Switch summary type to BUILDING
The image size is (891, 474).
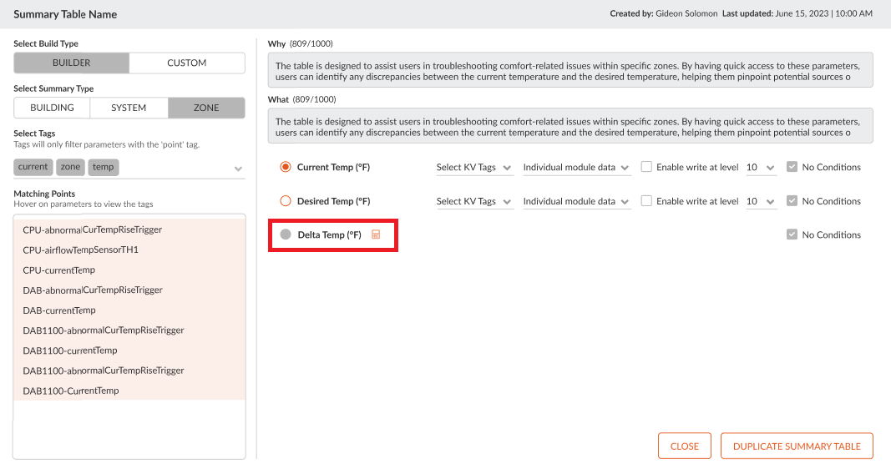(x=53, y=108)
